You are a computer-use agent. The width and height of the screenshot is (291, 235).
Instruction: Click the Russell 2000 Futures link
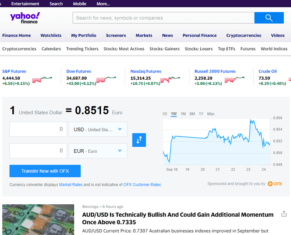[x=215, y=71]
